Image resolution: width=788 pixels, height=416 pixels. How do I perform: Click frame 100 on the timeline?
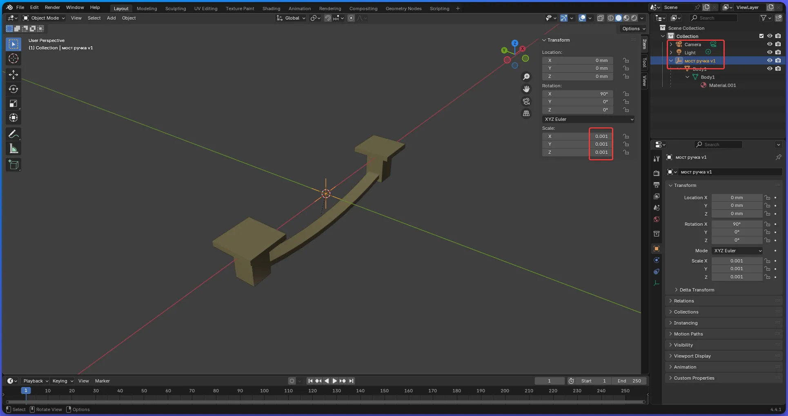pos(264,391)
